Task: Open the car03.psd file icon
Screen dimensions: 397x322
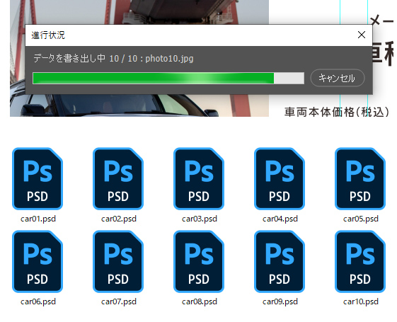Action: 199,179
